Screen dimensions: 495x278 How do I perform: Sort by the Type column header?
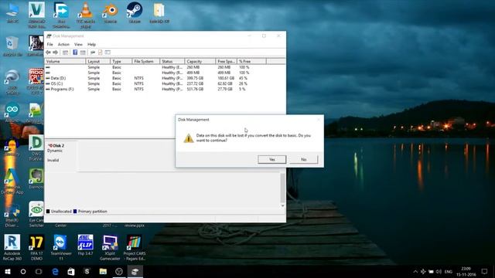click(121, 61)
